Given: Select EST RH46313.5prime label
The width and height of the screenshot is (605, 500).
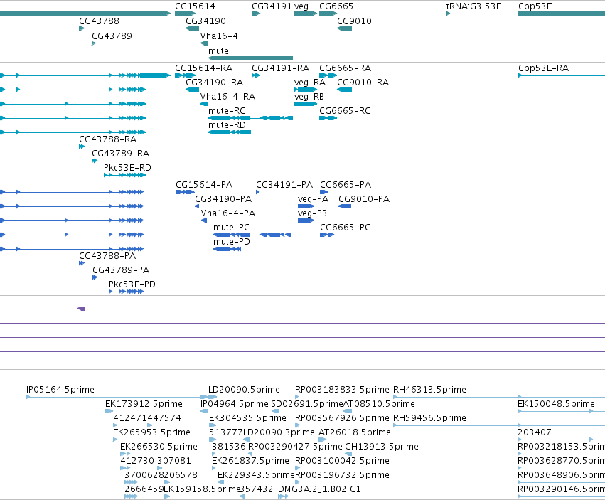Looking at the screenshot, I should 429,390.
